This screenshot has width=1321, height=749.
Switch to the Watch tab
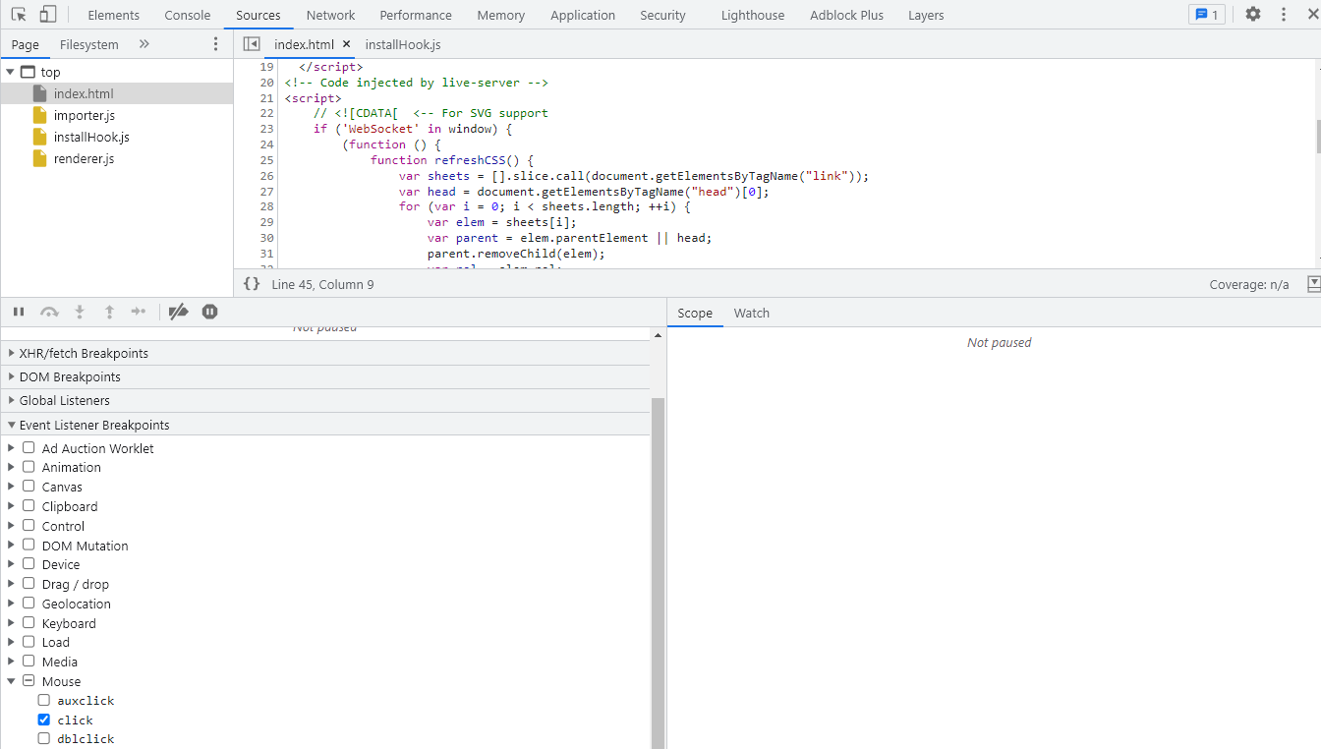coord(751,313)
